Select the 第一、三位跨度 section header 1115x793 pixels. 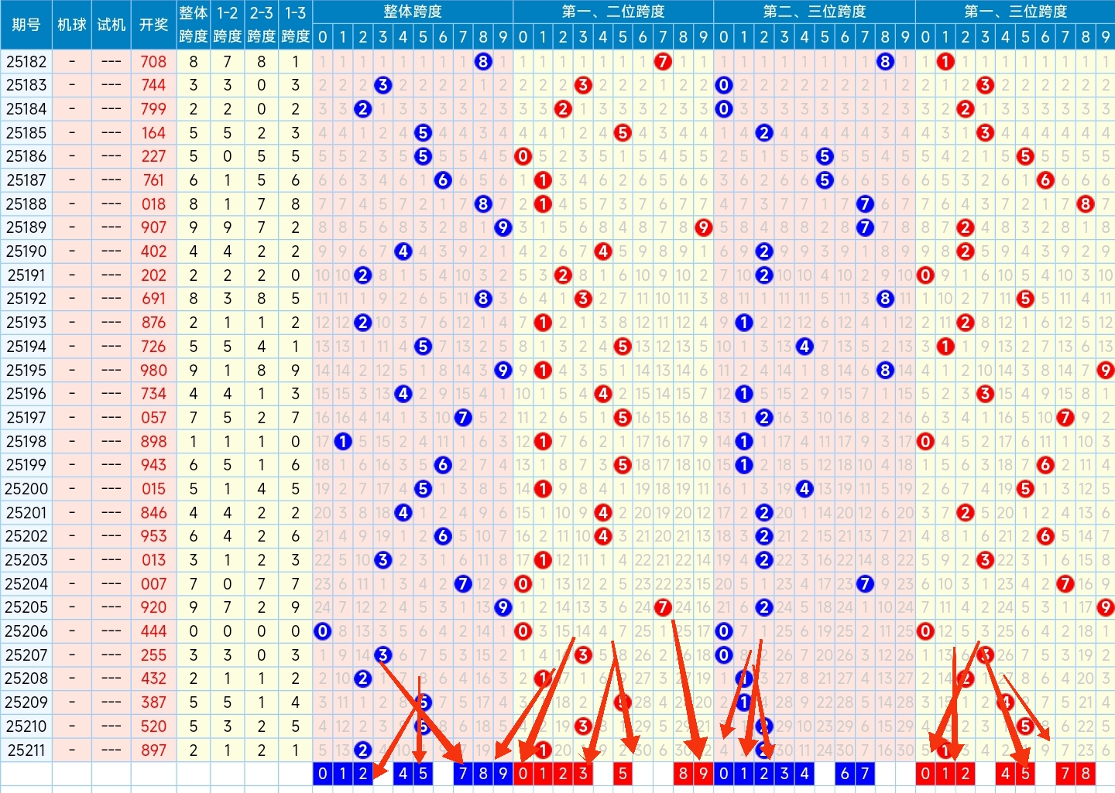point(1015,12)
